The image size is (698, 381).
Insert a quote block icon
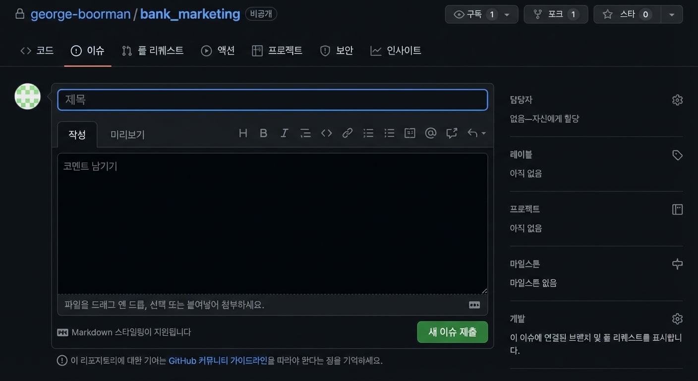[305, 133]
